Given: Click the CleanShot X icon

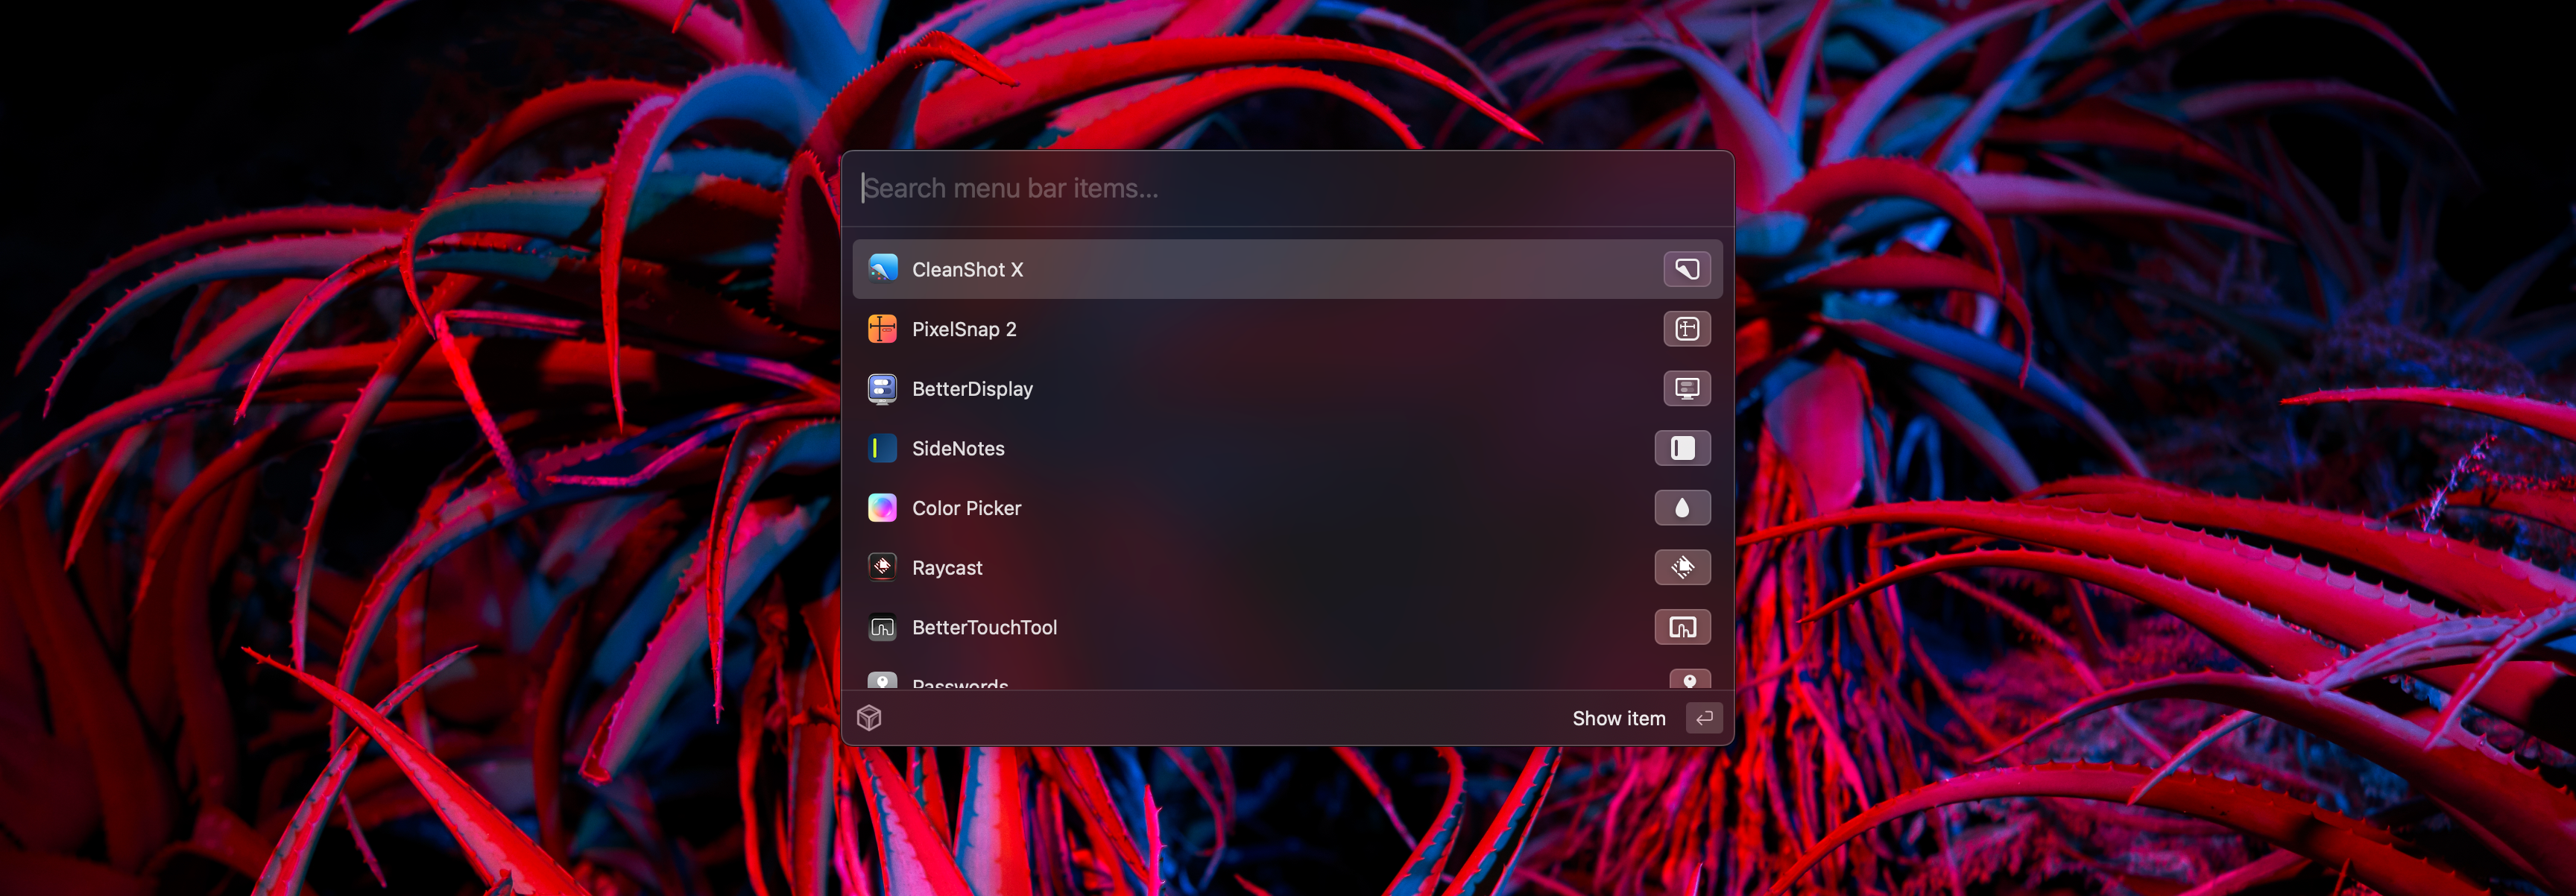Looking at the screenshot, I should pos(883,268).
